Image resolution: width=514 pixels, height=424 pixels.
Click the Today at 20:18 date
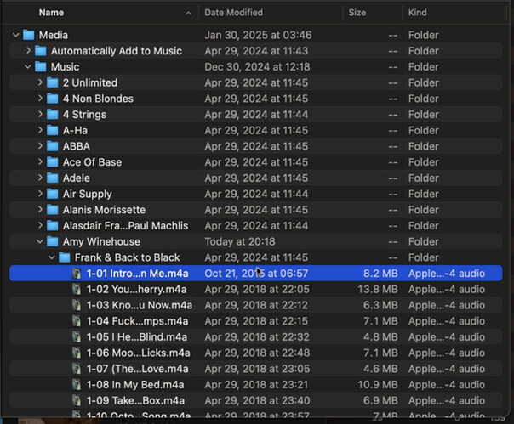pyautogui.click(x=240, y=241)
